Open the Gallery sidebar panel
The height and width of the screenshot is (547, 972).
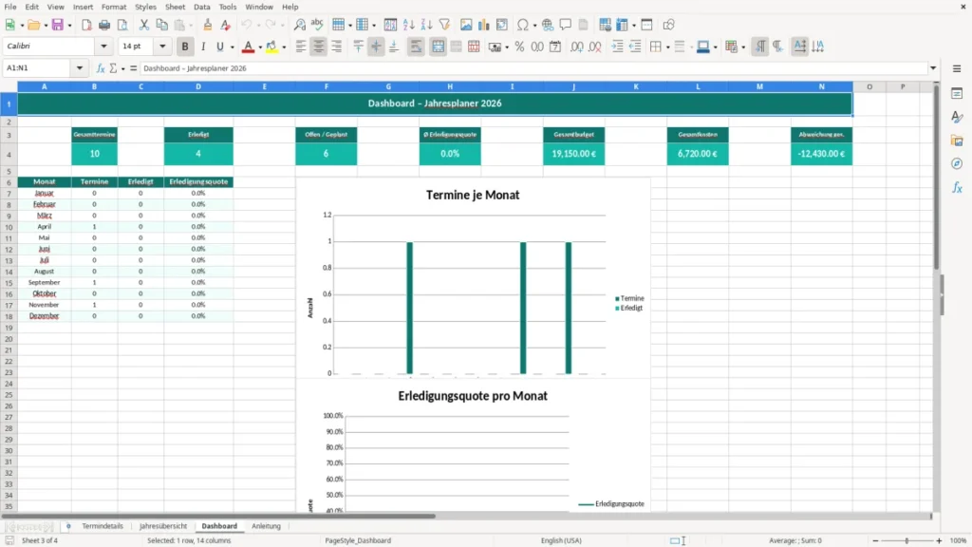click(x=957, y=141)
